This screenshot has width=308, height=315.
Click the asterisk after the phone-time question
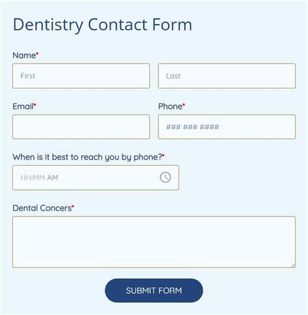click(164, 155)
